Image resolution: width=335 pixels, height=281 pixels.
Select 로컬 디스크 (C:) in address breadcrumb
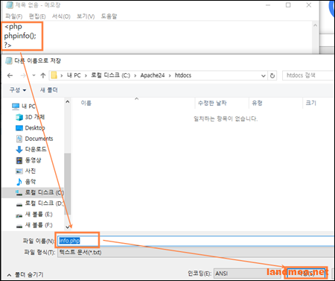pyautogui.click(x=110, y=75)
